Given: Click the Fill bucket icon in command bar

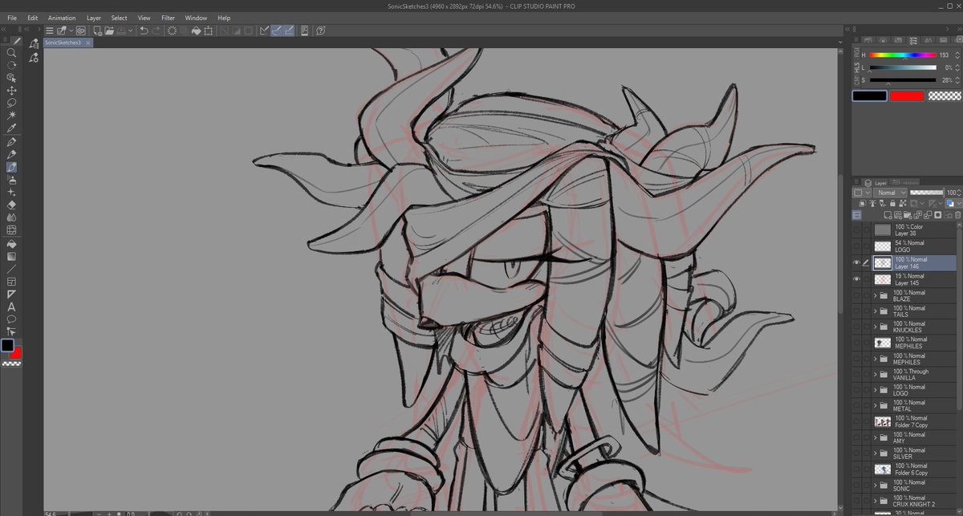Looking at the screenshot, I should [x=196, y=30].
